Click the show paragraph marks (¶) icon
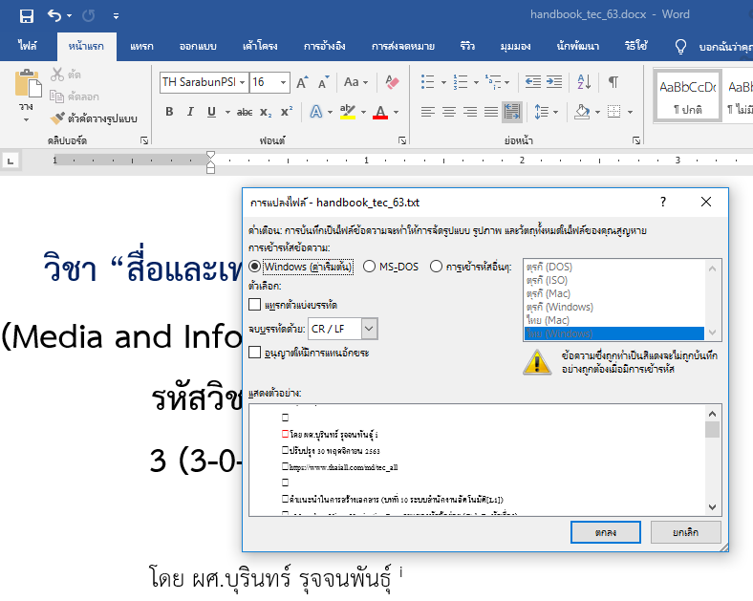This screenshot has width=753, height=601. click(613, 82)
